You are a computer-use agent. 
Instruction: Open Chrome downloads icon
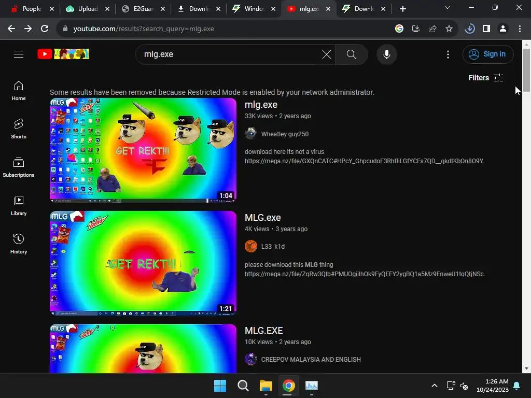(470, 29)
